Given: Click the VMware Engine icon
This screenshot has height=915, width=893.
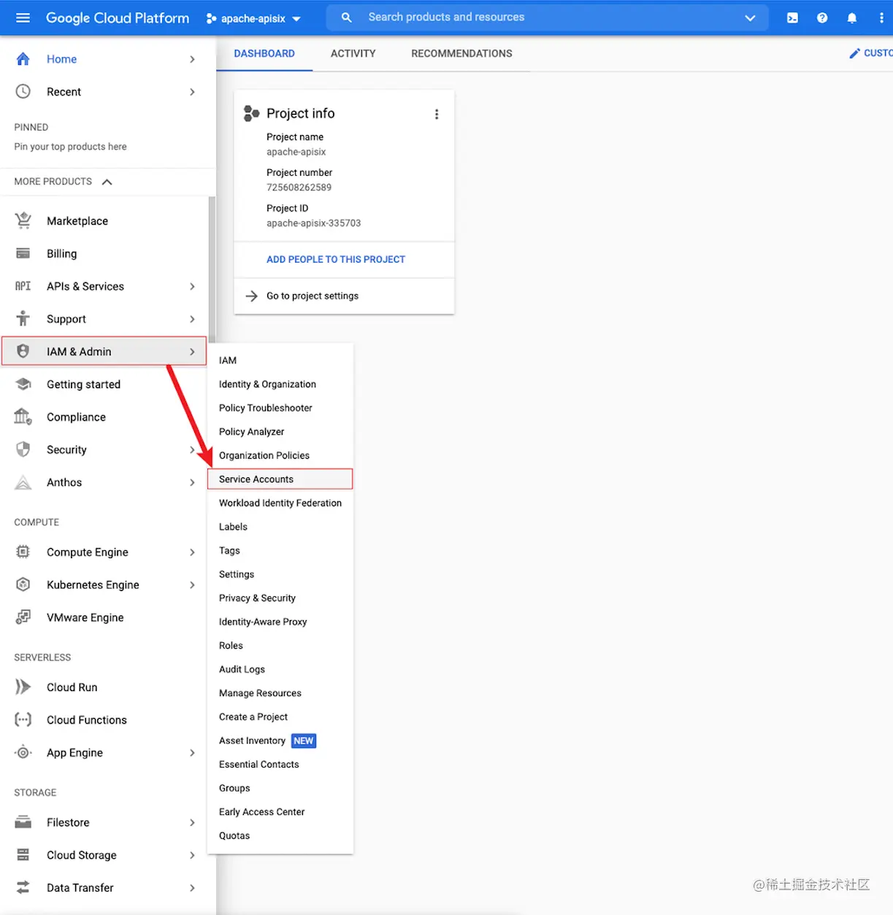Looking at the screenshot, I should (x=23, y=617).
